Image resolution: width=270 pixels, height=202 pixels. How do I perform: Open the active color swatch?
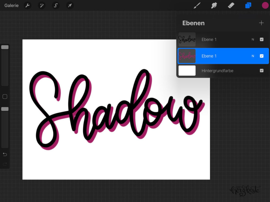click(x=264, y=5)
